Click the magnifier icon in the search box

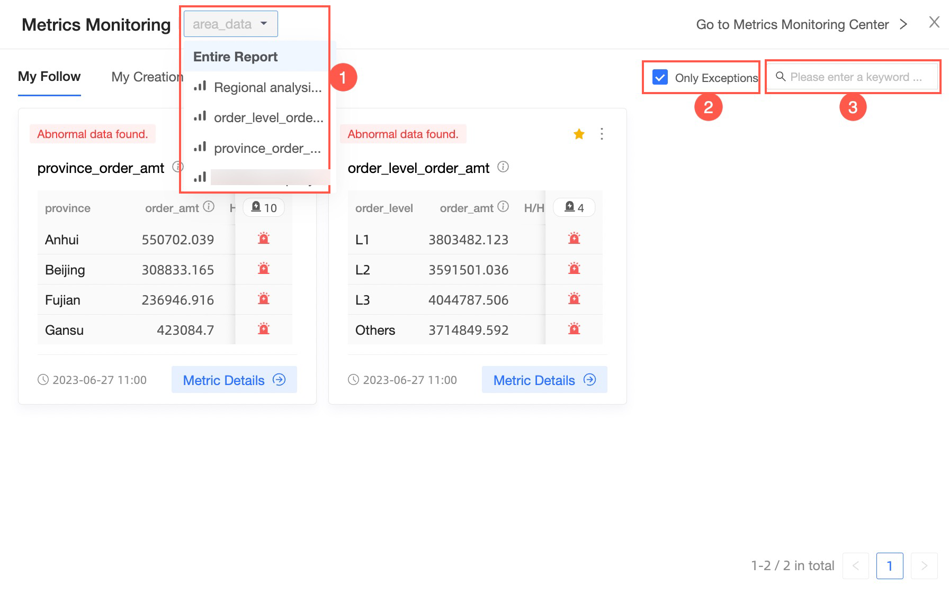click(781, 77)
